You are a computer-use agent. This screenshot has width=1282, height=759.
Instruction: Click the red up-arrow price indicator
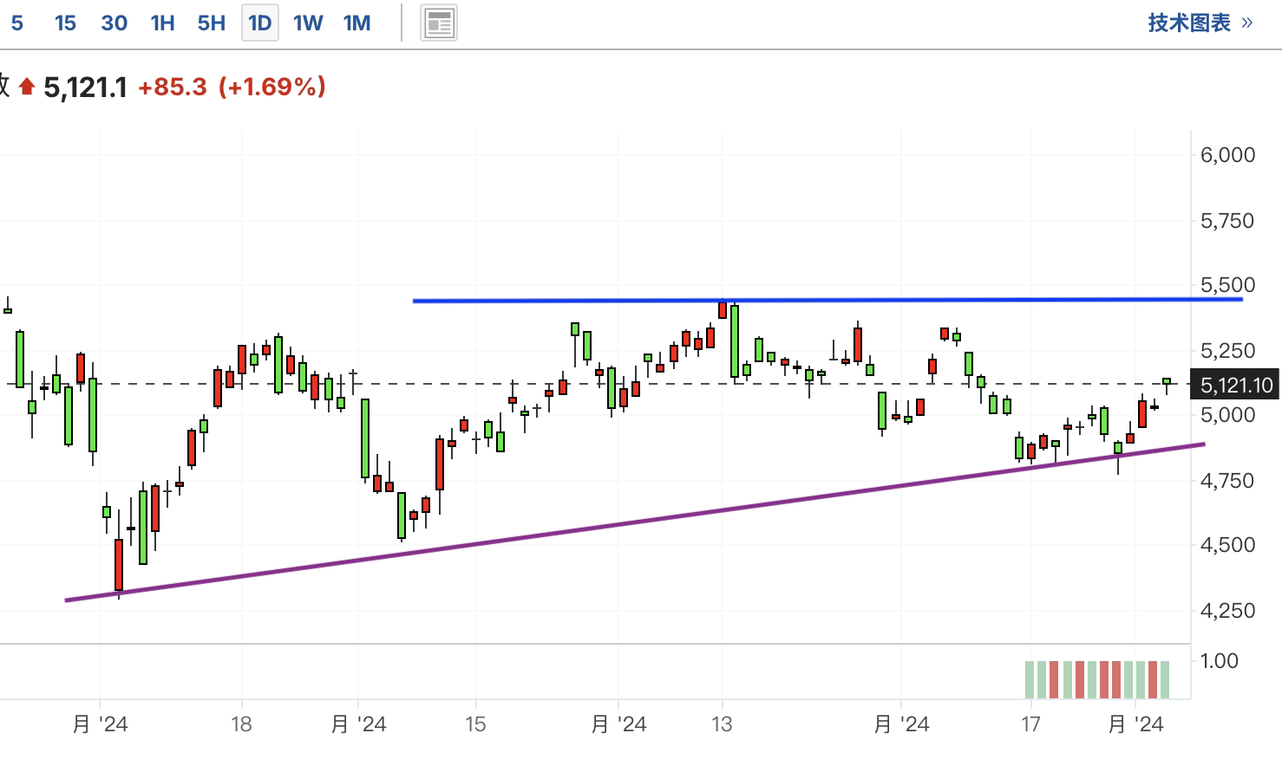coord(27,86)
